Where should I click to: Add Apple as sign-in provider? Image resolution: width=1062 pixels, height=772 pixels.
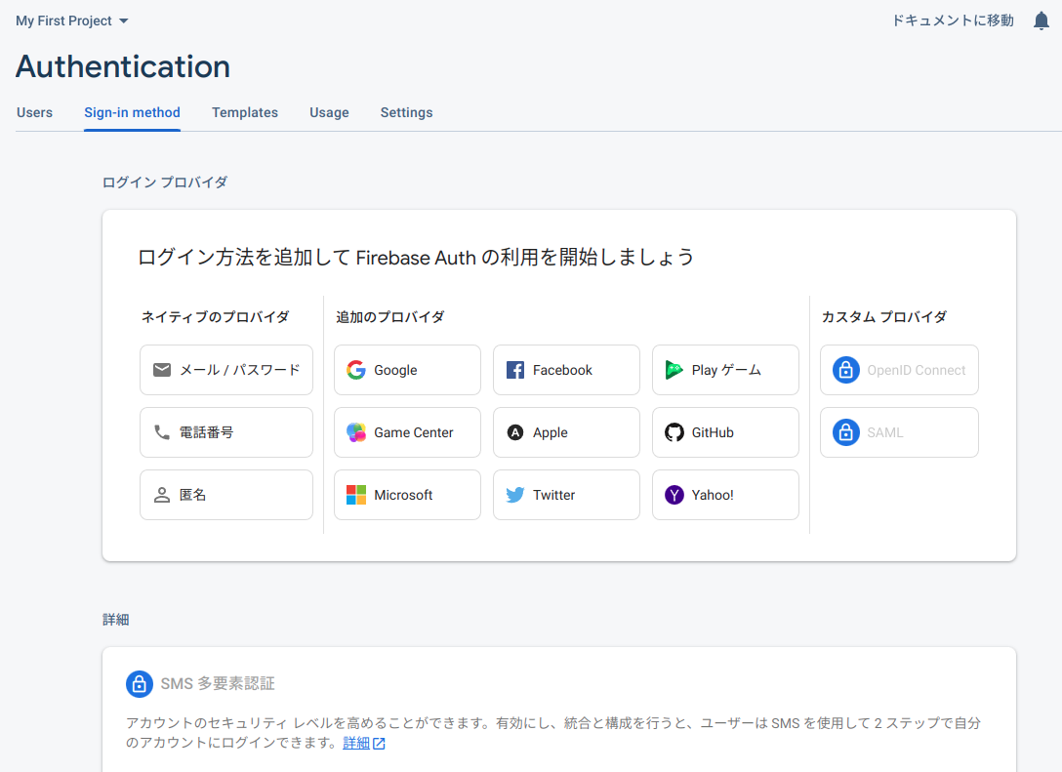point(566,432)
